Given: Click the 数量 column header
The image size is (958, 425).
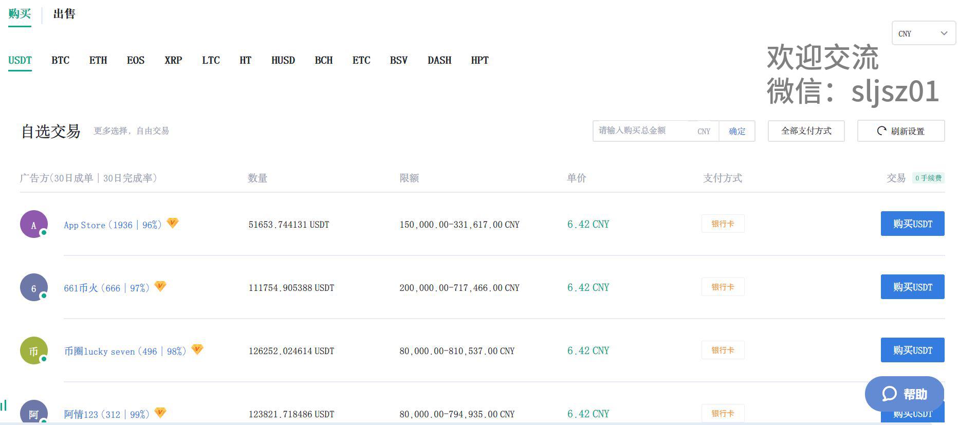Looking at the screenshot, I should pyautogui.click(x=257, y=178).
